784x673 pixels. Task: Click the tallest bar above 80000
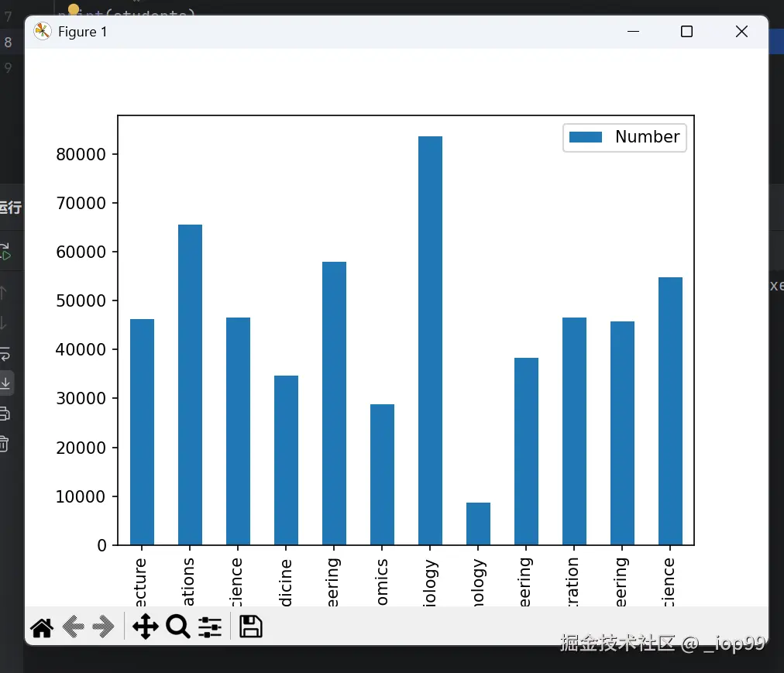[430, 341]
